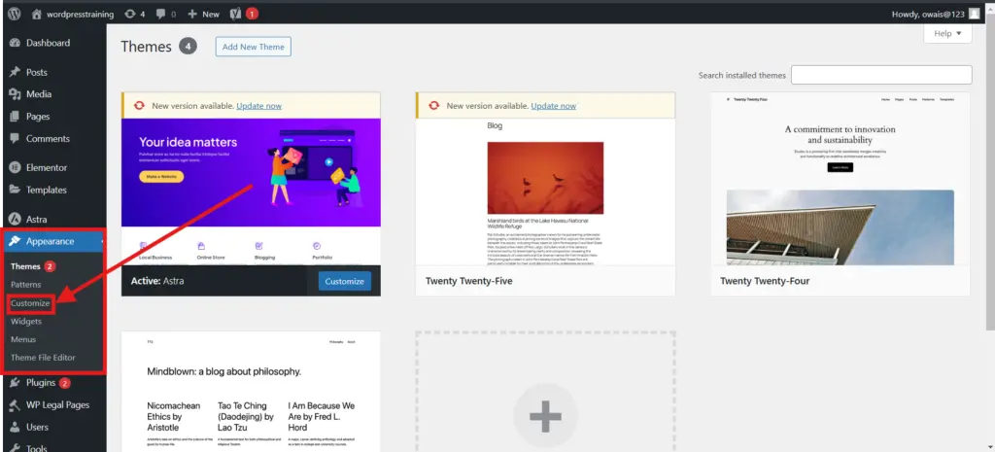Click the WordPress logo icon in admin bar
Image resolution: width=995 pixels, height=452 pixels.
(x=14, y=14)
